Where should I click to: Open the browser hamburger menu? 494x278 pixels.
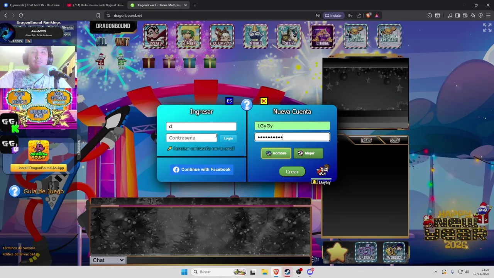tap(488, 15)
